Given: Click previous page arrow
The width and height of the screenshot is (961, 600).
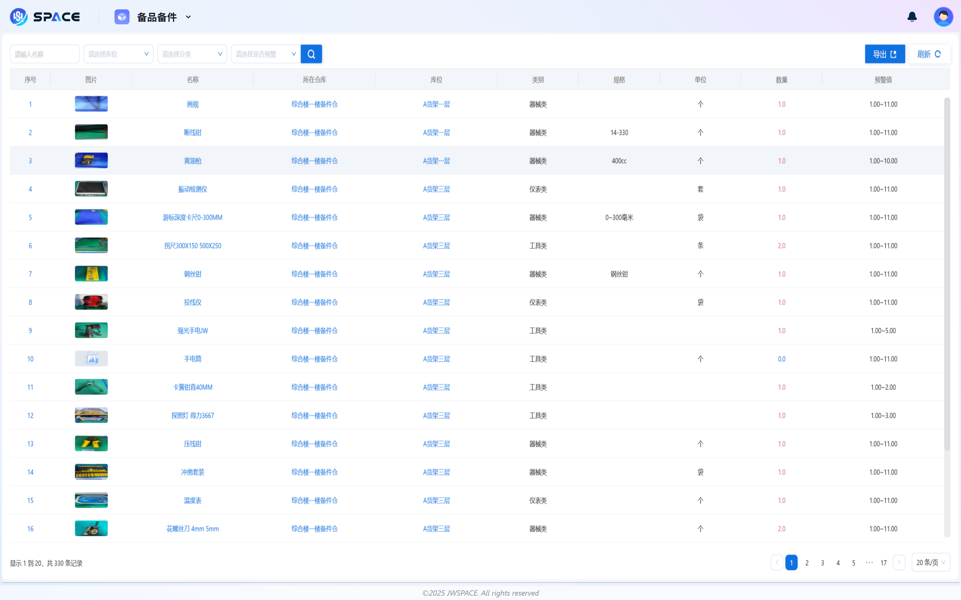Looking at the screenshot, I should [x=777, y=562].
